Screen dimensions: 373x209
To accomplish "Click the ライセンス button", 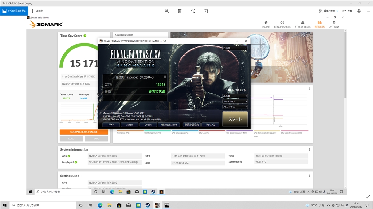I will pyautogui.click(x=210, y=125).
